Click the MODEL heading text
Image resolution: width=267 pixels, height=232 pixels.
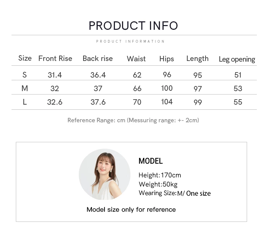151,161
